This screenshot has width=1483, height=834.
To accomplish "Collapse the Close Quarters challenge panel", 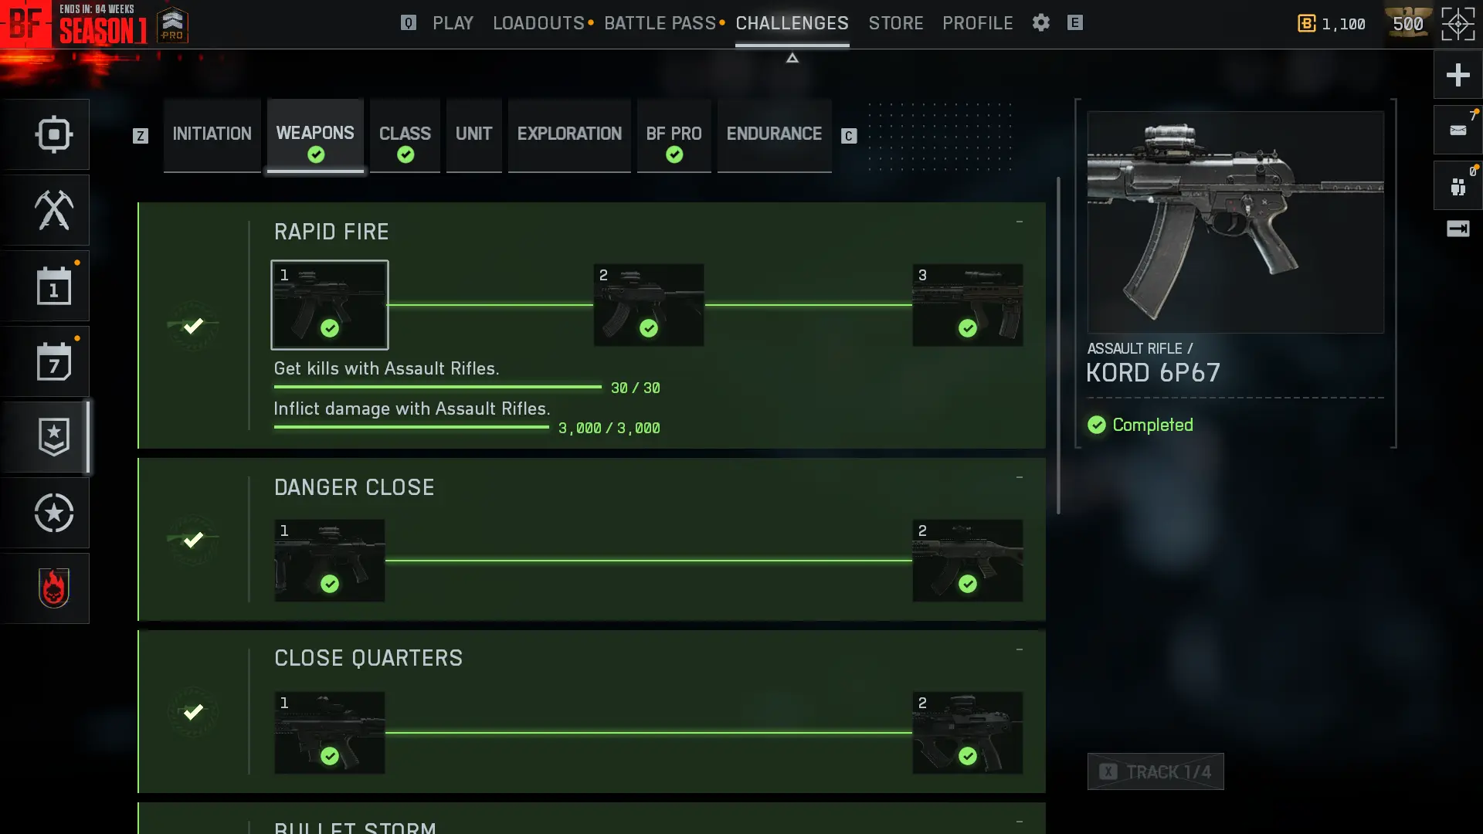I will click(1020, 650).
